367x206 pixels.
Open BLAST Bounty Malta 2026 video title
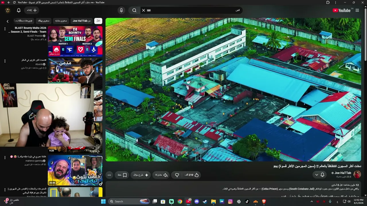(28, 30)
